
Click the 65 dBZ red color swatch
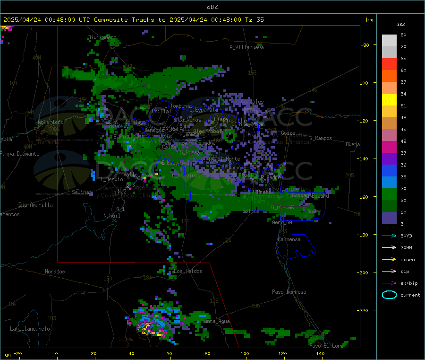coord(389,64)
